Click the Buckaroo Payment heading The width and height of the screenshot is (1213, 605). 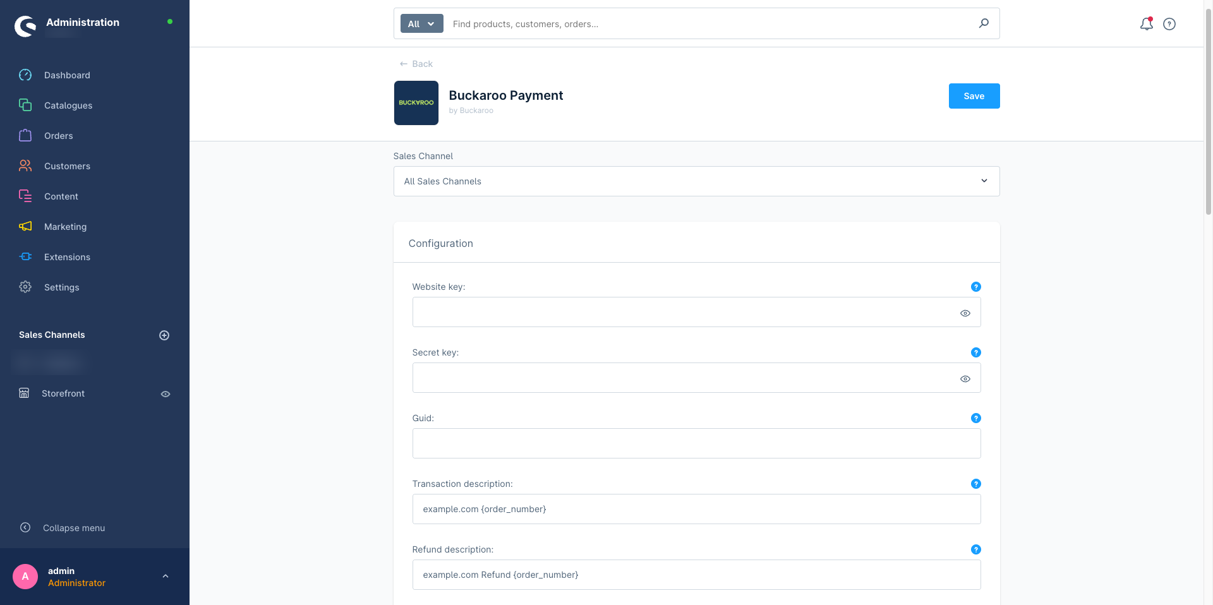(506, 95)
